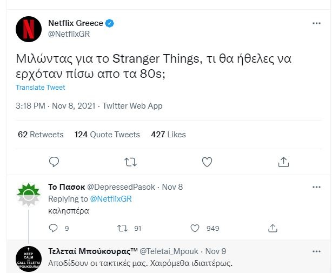The height and width of the screenshot is (273, 332).
Task: Retweet the Netflix Greece tweet
Action: (x=130, y=162)
